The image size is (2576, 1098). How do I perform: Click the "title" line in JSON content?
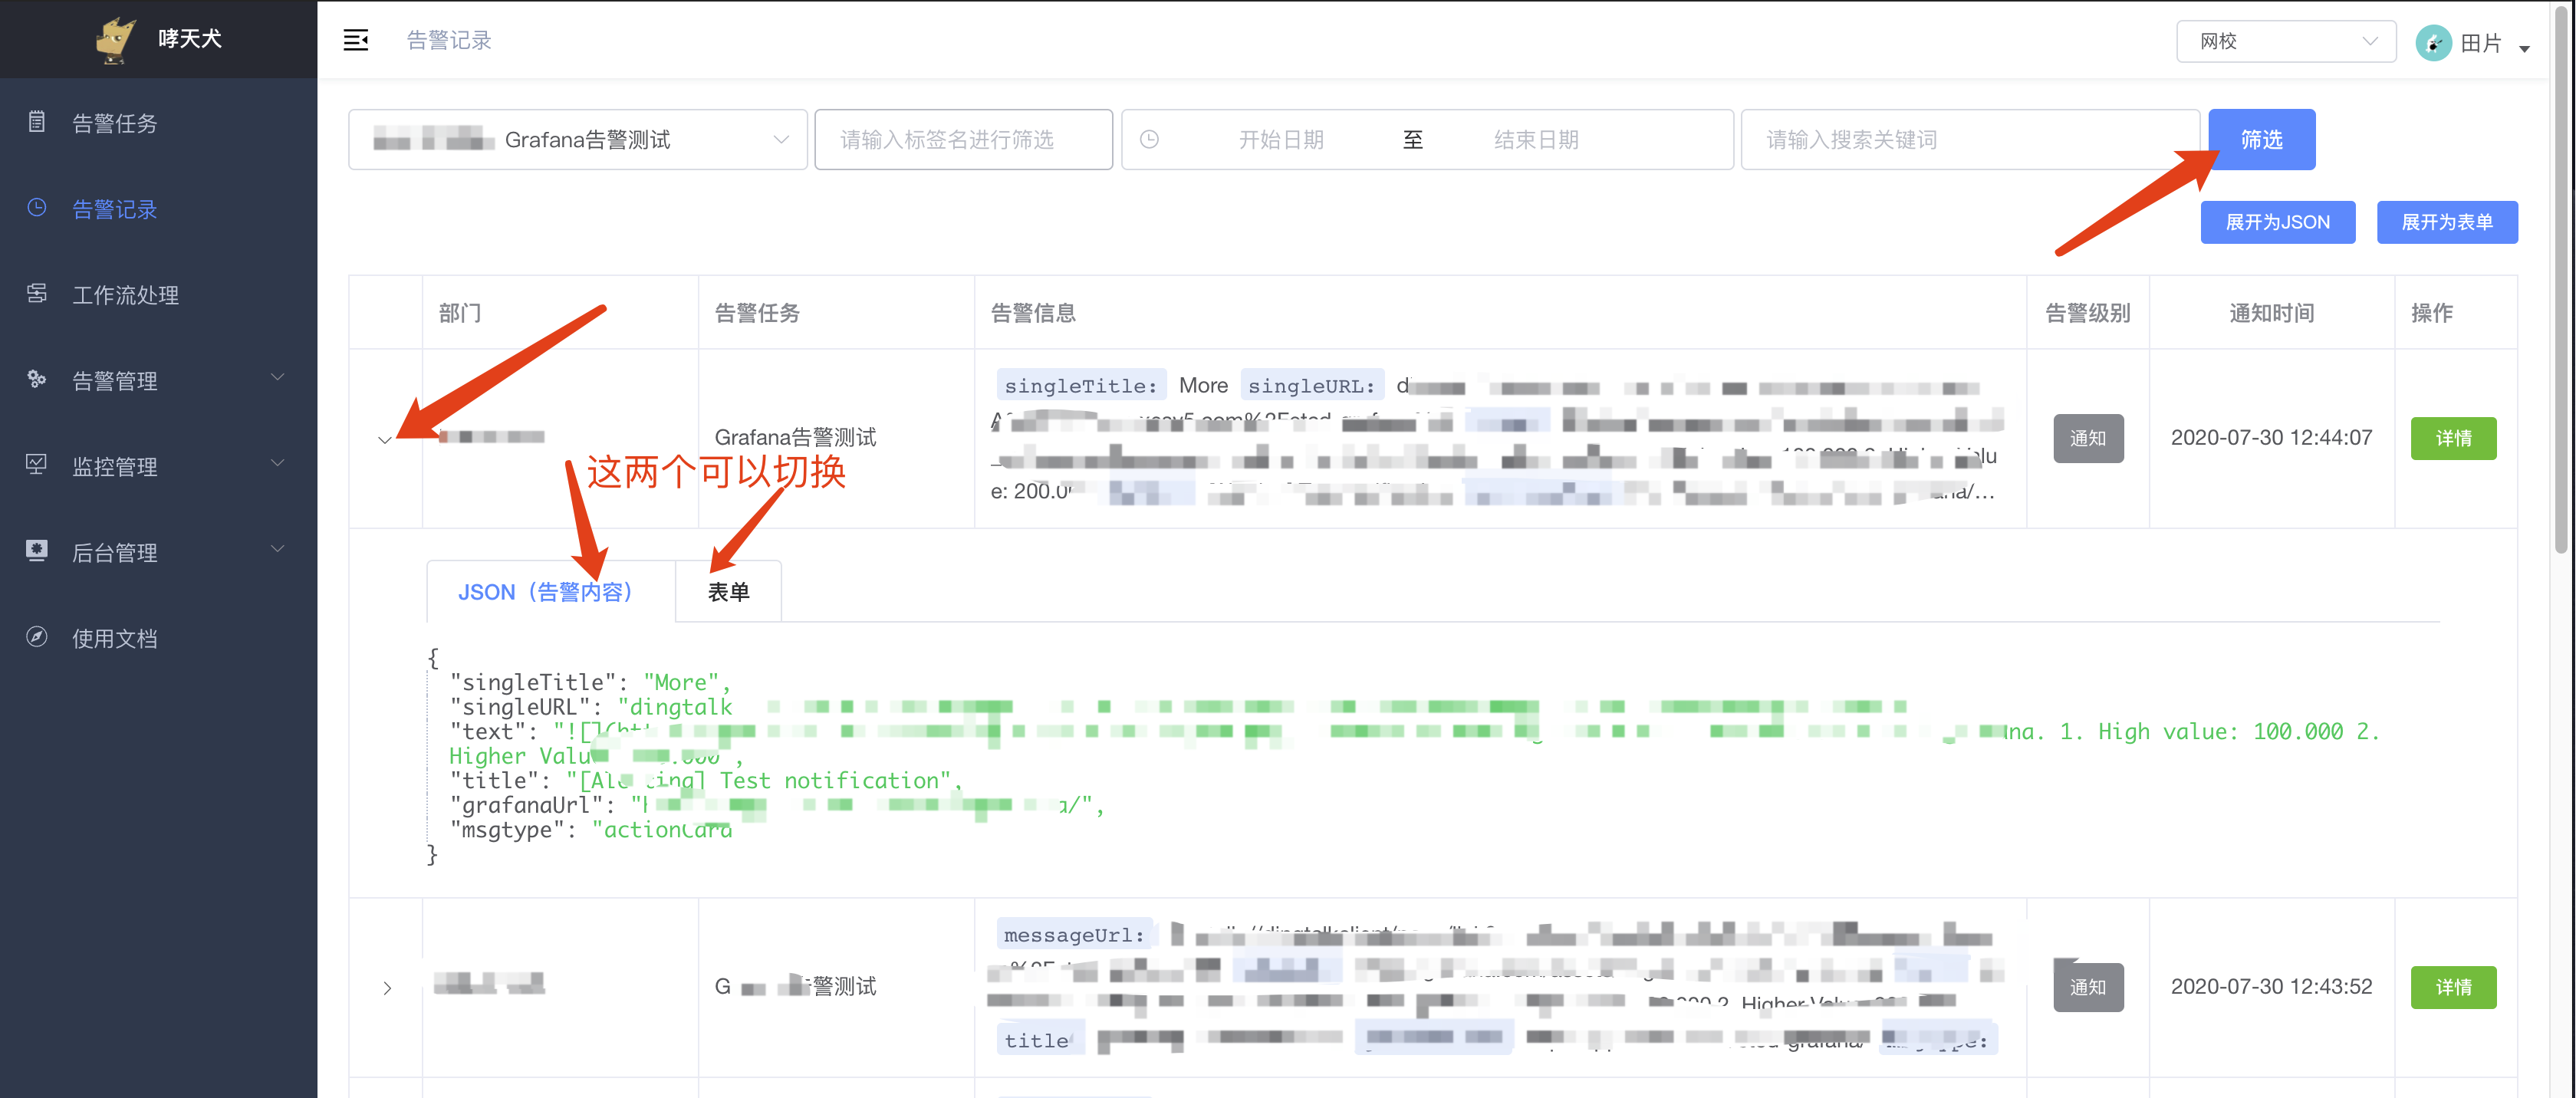pyautogui.click(x=706, y=781)
